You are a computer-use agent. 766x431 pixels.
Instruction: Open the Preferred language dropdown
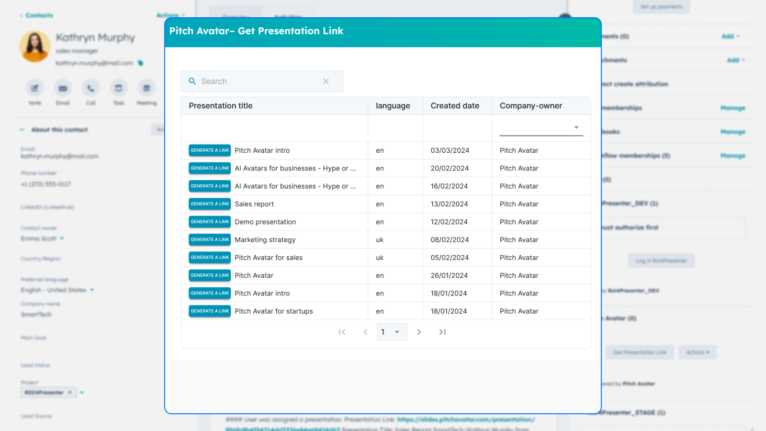click(x=92, y=290)
